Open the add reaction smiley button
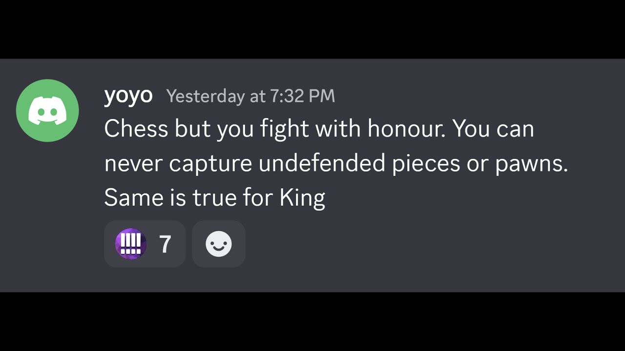Screen dimensions: 625x351 tap(218, 244)
